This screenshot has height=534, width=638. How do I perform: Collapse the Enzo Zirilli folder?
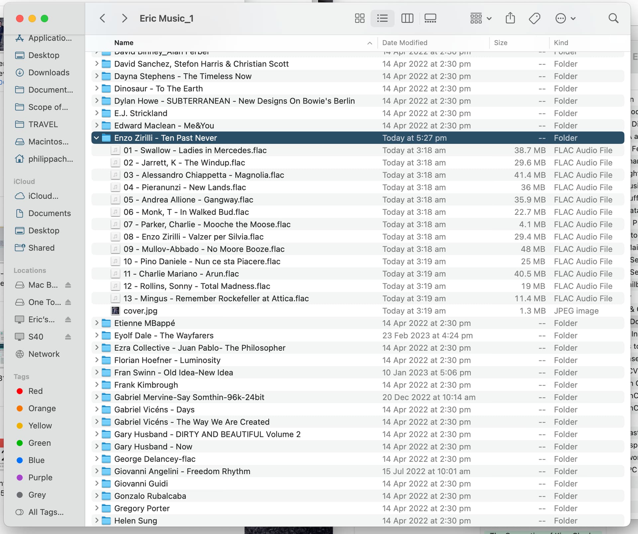click(x=96, y=138)
